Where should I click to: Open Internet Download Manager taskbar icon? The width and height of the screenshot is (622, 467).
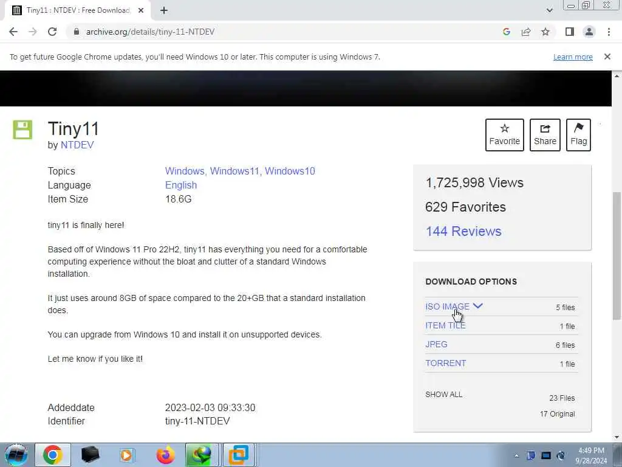[x=202, y=455]
